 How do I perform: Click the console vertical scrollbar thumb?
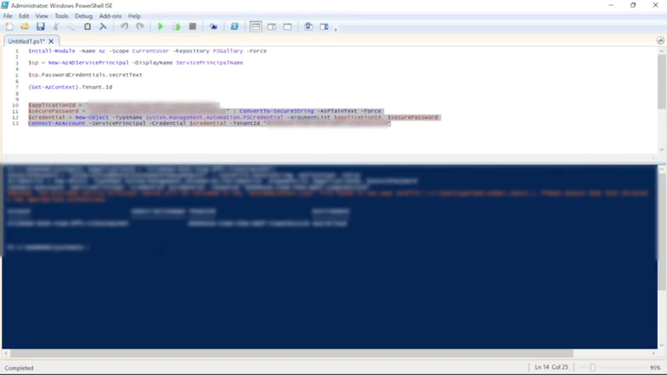(x=662, y=232)
